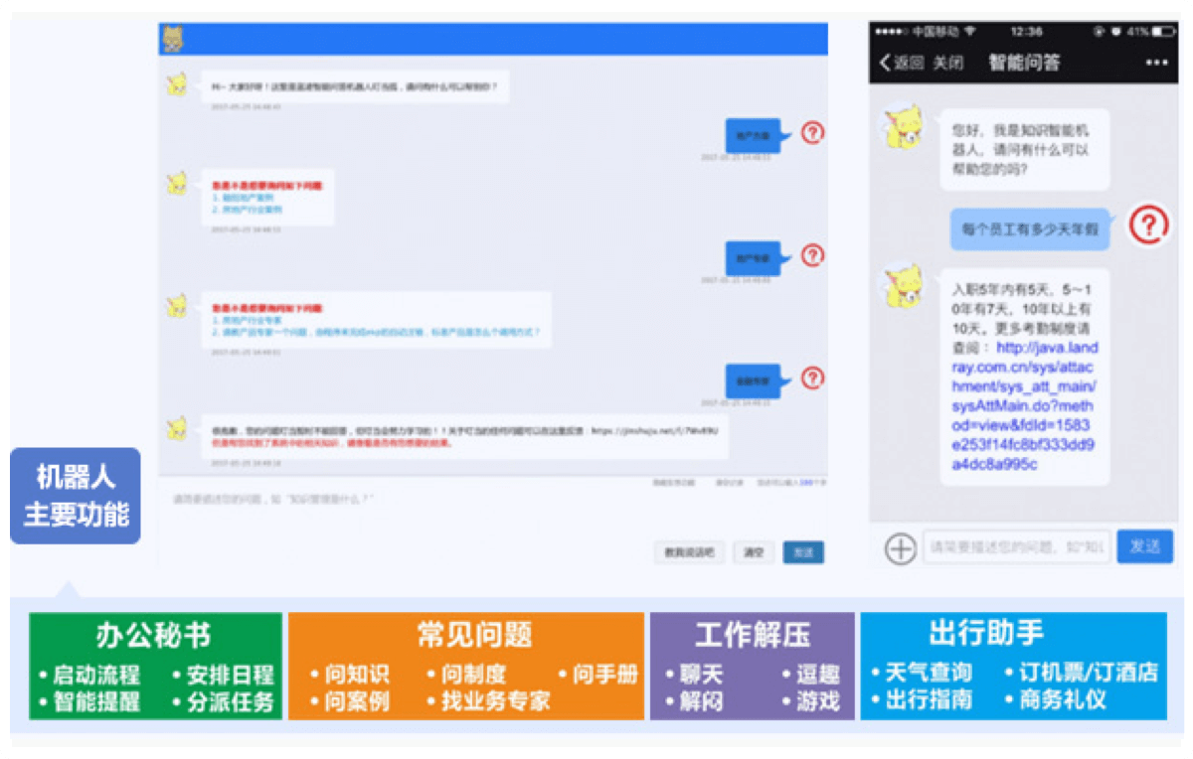Tap the red question-mark user avatar in mobile chat
Screen dimensions: 1193x759
[1148, 225]
